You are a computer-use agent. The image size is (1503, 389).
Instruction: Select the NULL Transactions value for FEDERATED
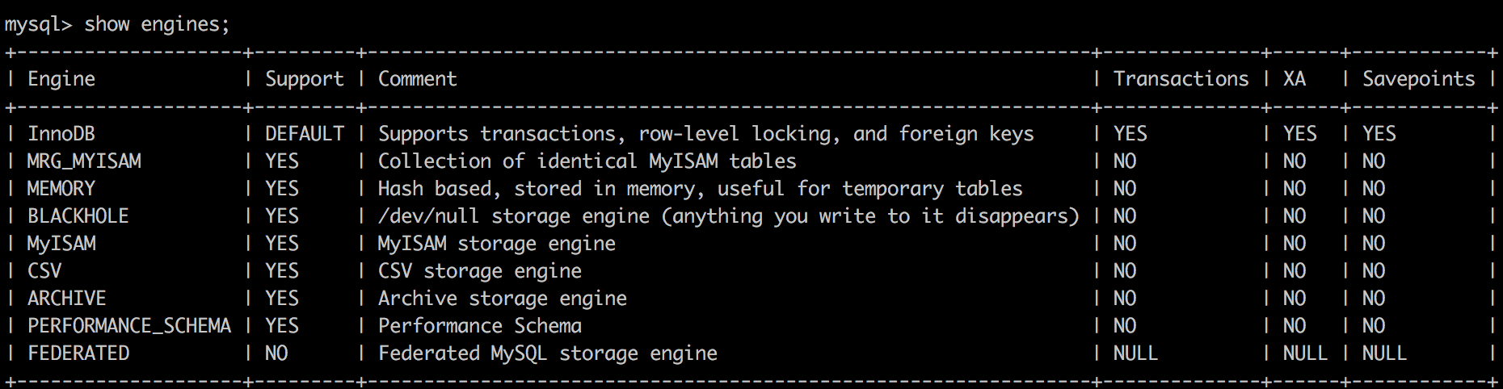tap(1135, 353)
